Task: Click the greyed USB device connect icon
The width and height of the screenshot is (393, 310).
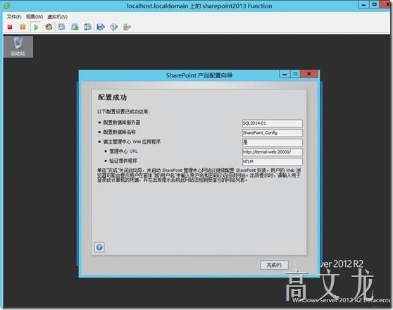Action: 127,27
